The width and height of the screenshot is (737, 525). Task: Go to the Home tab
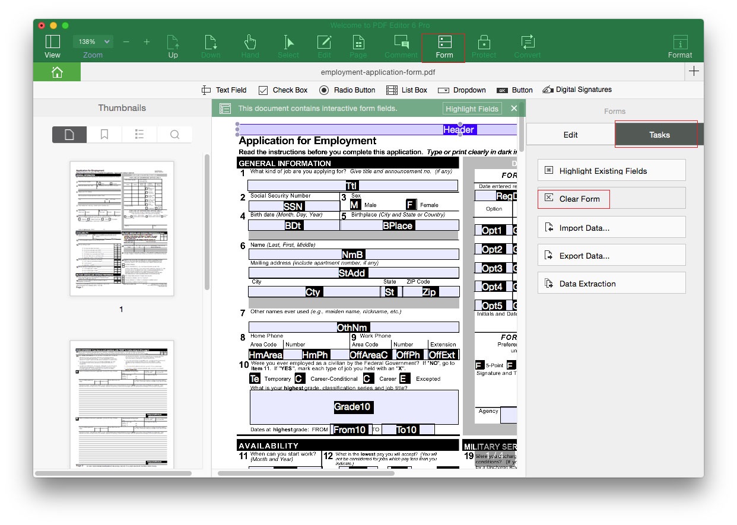pyautogui.click(x=57, y=72)
